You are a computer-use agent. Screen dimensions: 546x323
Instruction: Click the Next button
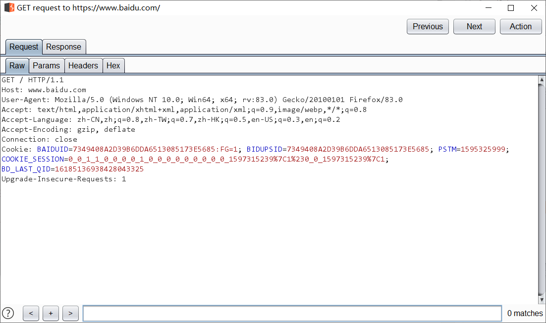474,26
